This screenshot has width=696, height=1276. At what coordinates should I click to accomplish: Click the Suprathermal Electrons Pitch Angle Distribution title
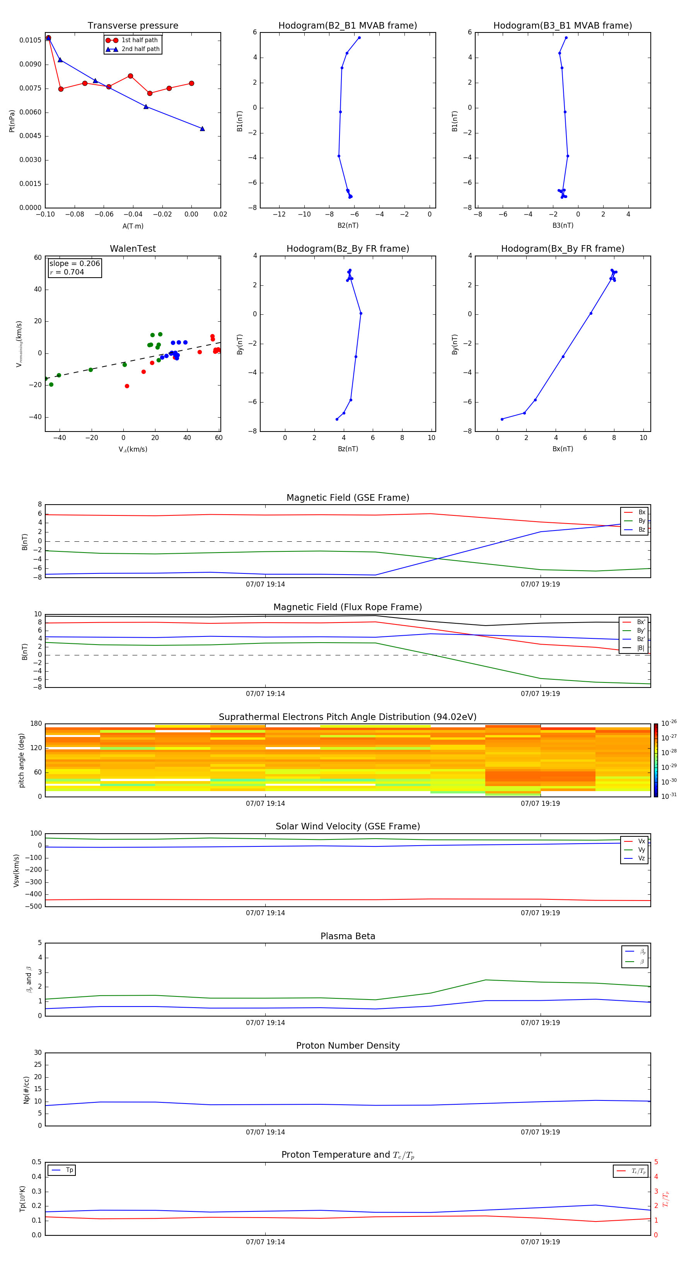pos(348,717)
